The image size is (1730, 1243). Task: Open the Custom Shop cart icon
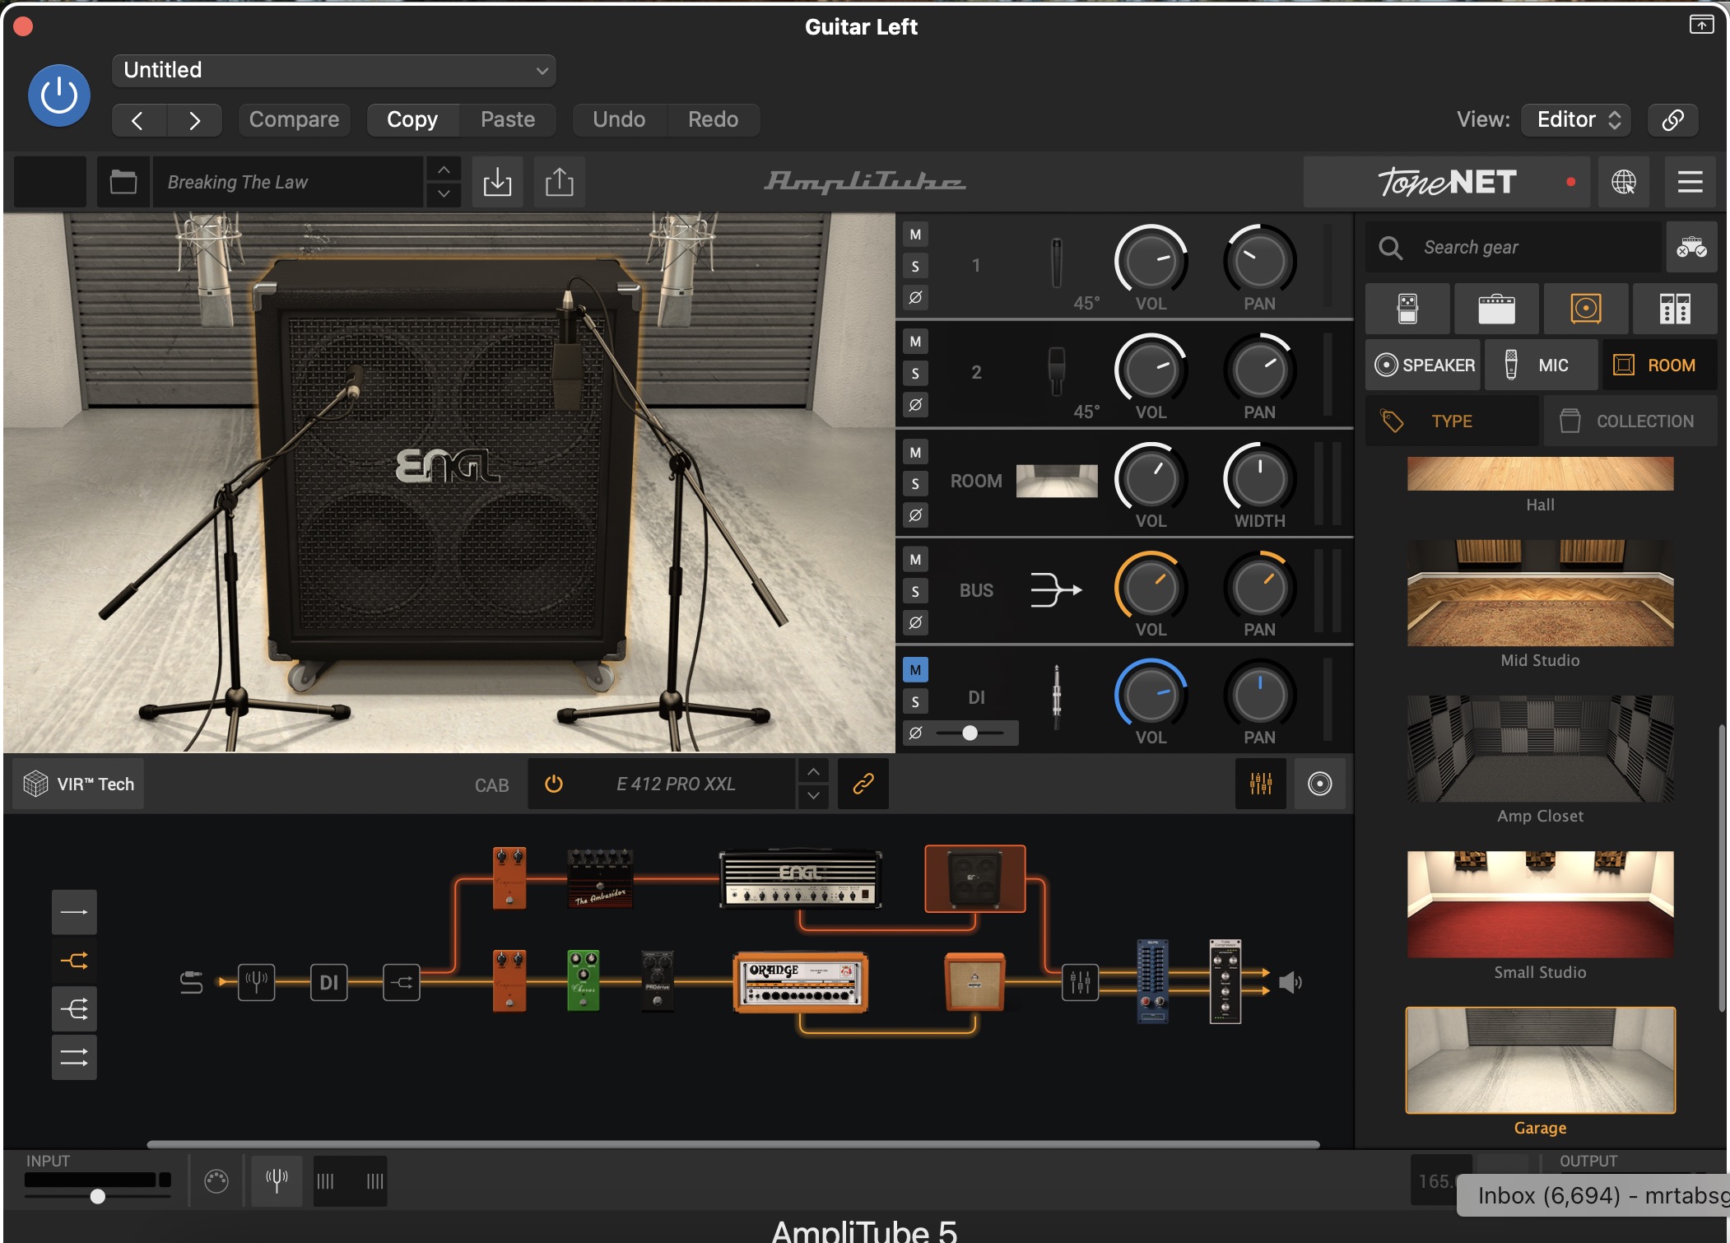pos(1691,248)
